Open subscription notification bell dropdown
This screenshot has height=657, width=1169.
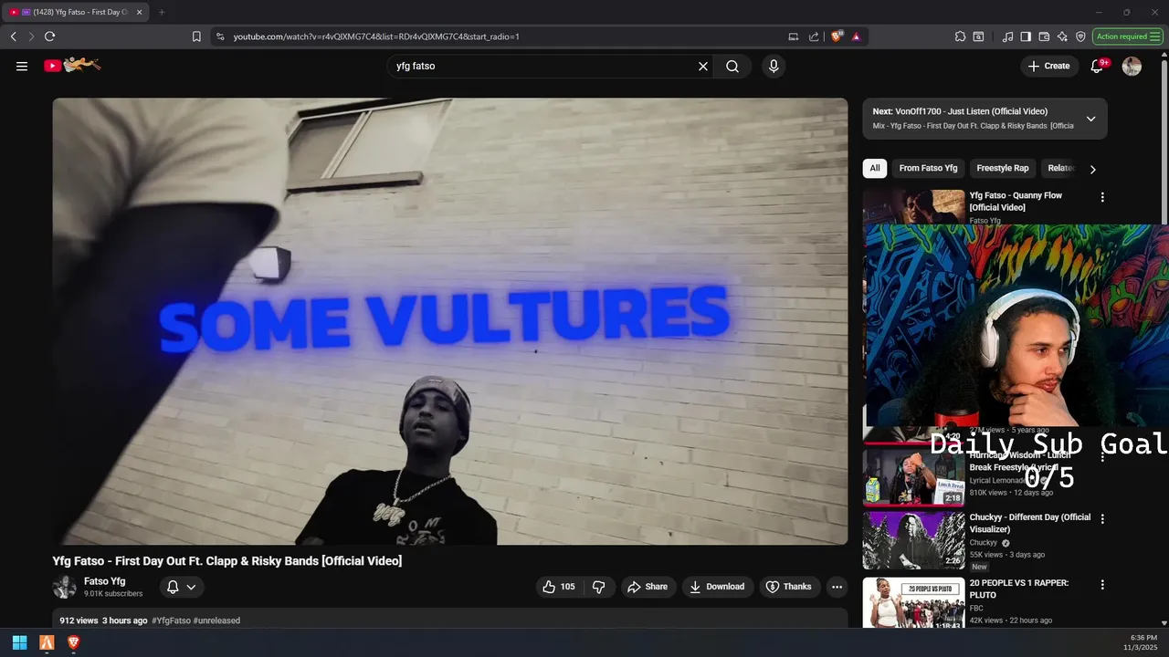point(181,587)
